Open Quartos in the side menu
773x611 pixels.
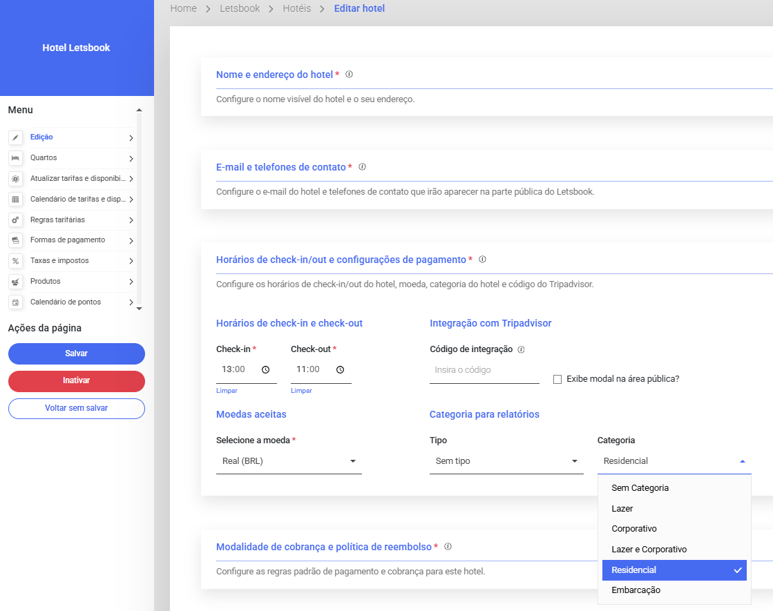pyautogui.click(x=44, y=157)
